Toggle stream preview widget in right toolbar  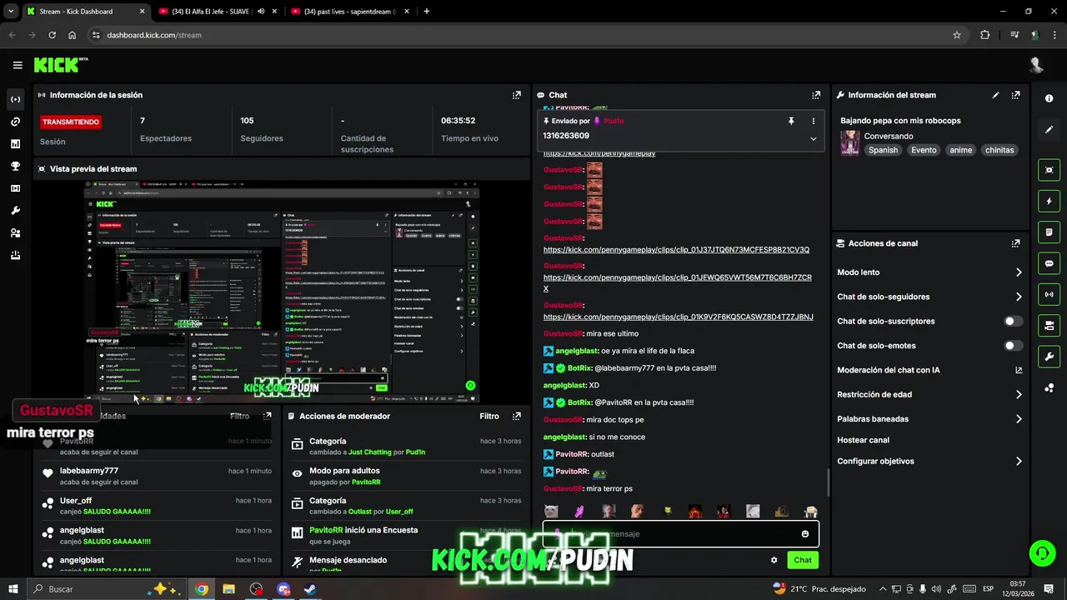coord(1049,170)
